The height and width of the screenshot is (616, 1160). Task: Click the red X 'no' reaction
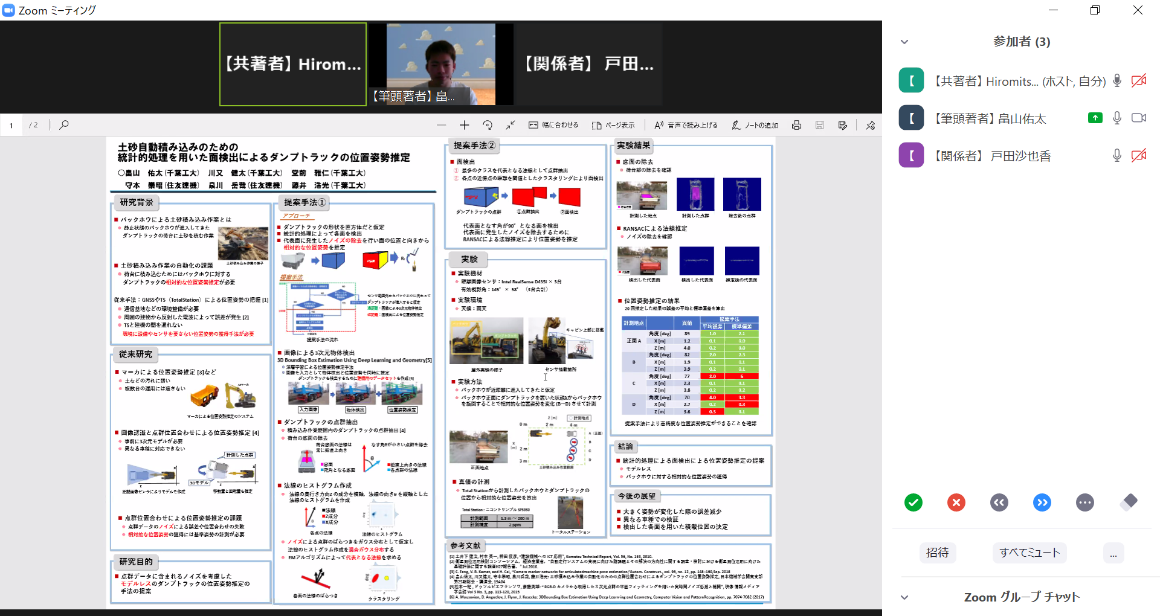tap(956, 502)
